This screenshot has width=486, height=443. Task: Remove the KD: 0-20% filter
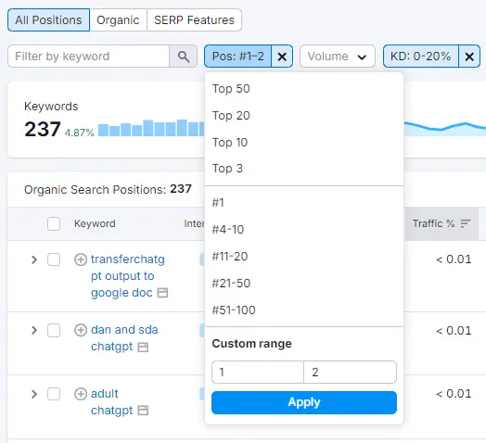(x=469, y=57)
